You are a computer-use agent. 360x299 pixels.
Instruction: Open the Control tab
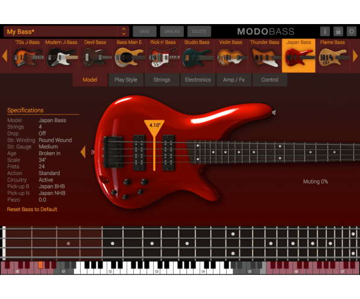pyautogui.click(x=270, y=80)
